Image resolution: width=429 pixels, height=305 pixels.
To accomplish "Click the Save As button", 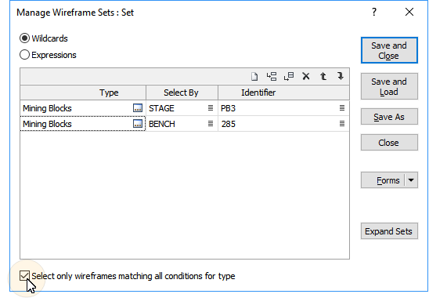I will pyautogui.click(x=389, y=117).
